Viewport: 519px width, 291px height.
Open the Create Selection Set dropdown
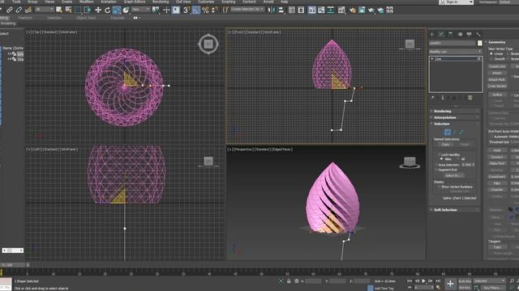pos(247,10)
